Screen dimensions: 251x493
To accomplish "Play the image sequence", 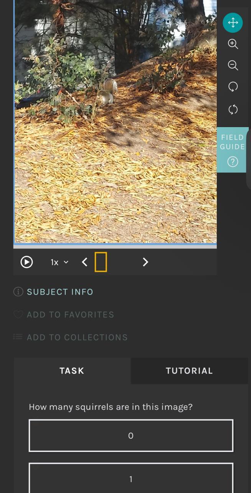I will click(x=26, y=262).
